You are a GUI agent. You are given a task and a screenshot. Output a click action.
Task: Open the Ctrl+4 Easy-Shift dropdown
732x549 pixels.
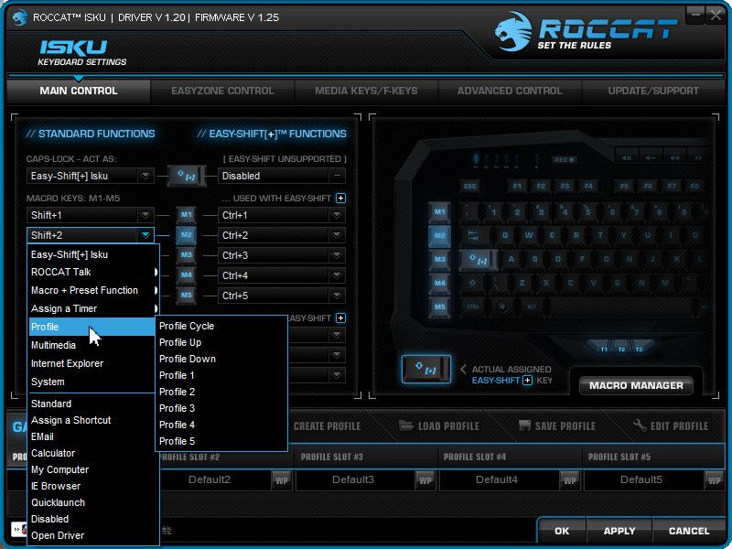[336, 275]
